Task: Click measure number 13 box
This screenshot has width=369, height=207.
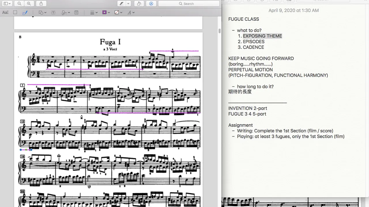Action: tap(22, 121)
